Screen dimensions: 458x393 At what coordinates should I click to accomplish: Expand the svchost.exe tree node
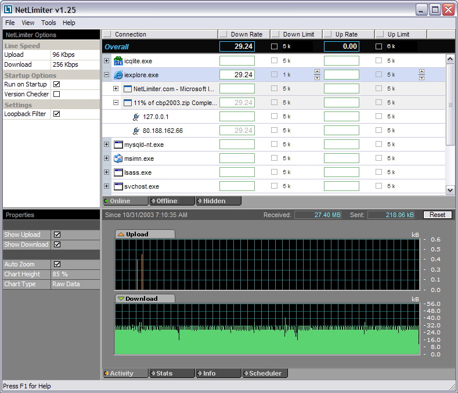[107, 186]
